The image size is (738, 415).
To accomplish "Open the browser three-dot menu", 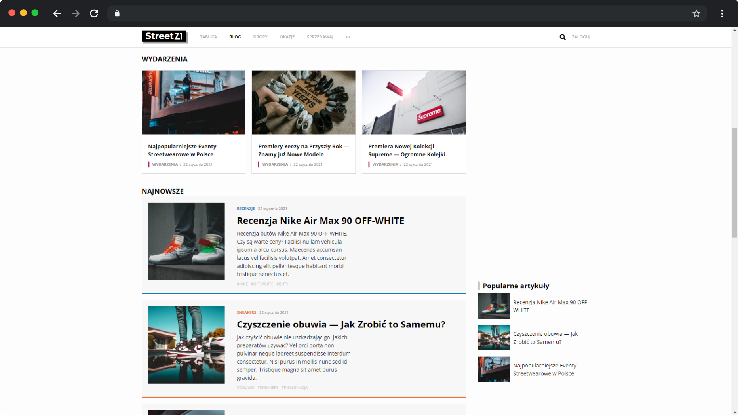I will tap(722, 13).
